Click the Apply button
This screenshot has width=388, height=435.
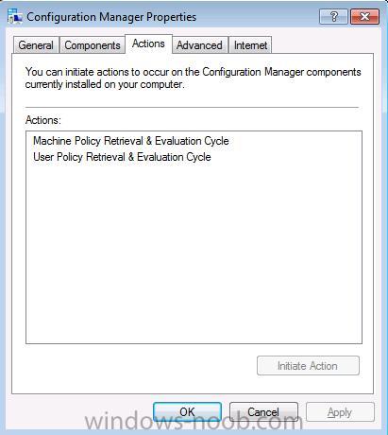[x=340, y=411]
